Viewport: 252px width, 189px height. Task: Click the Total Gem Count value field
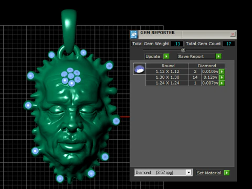tap(228, 44)
